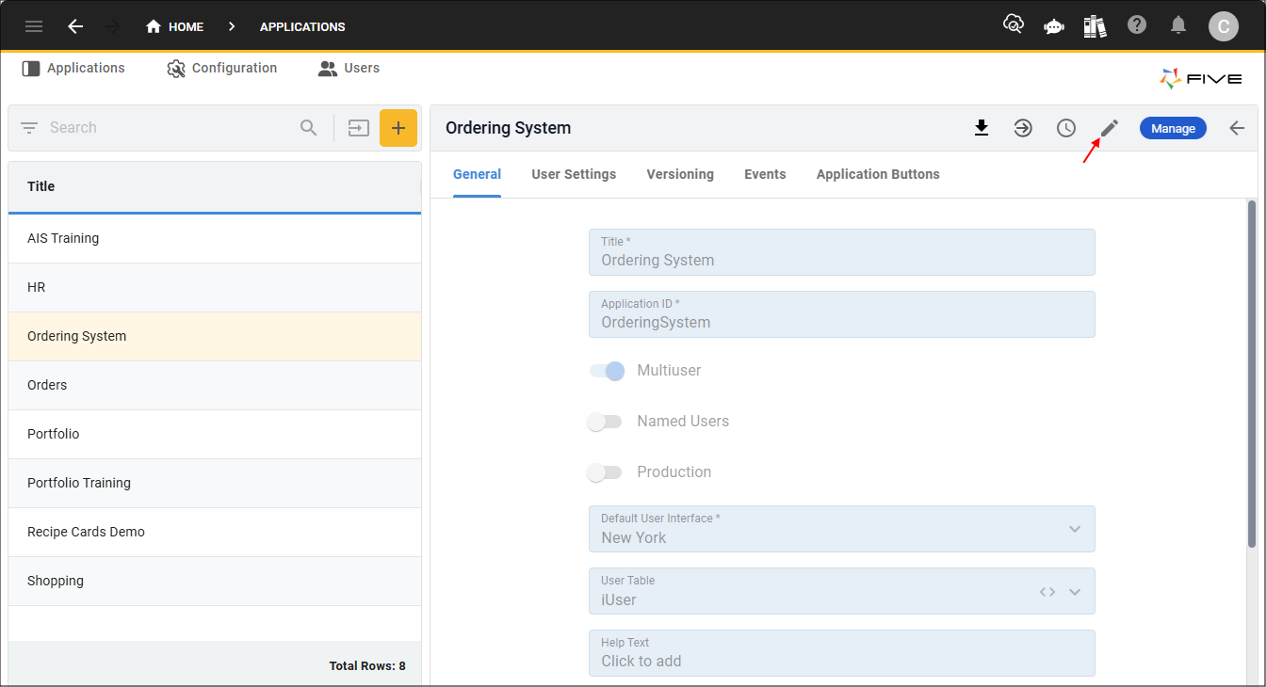Click the import icon beside the plus button
This screenshot has height=687, width=1266.
358,128
